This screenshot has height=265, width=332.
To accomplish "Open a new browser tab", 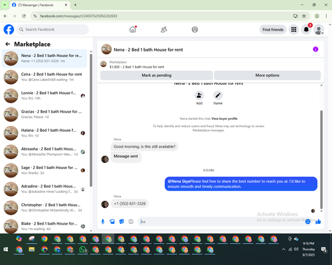I will click(x=75, y=5).
